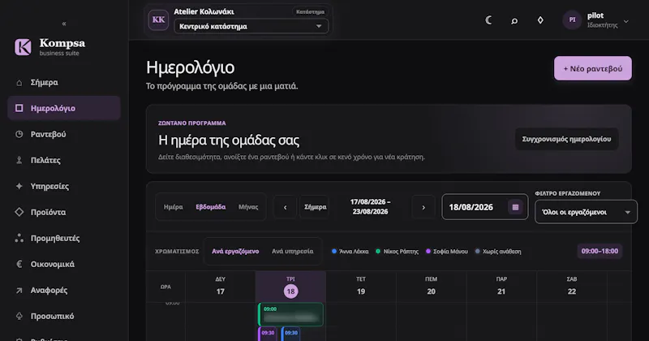Click the Κατάστημα label badge
This screenshot has height=341, width=649.
point(310,11)
